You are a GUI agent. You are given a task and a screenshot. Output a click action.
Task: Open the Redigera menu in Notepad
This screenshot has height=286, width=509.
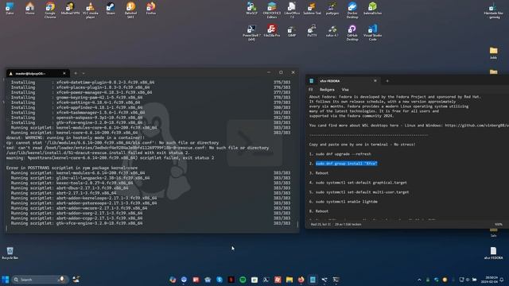tap(327, 90)
